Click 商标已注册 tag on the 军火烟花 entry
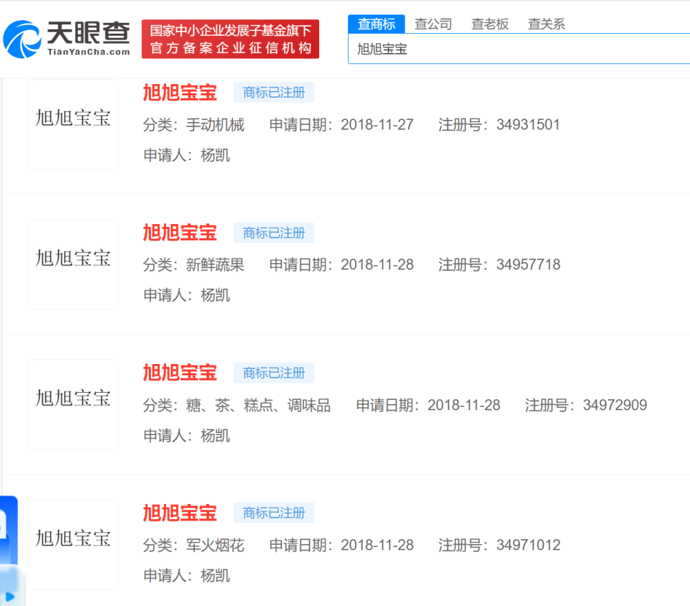 pos(273,513)
